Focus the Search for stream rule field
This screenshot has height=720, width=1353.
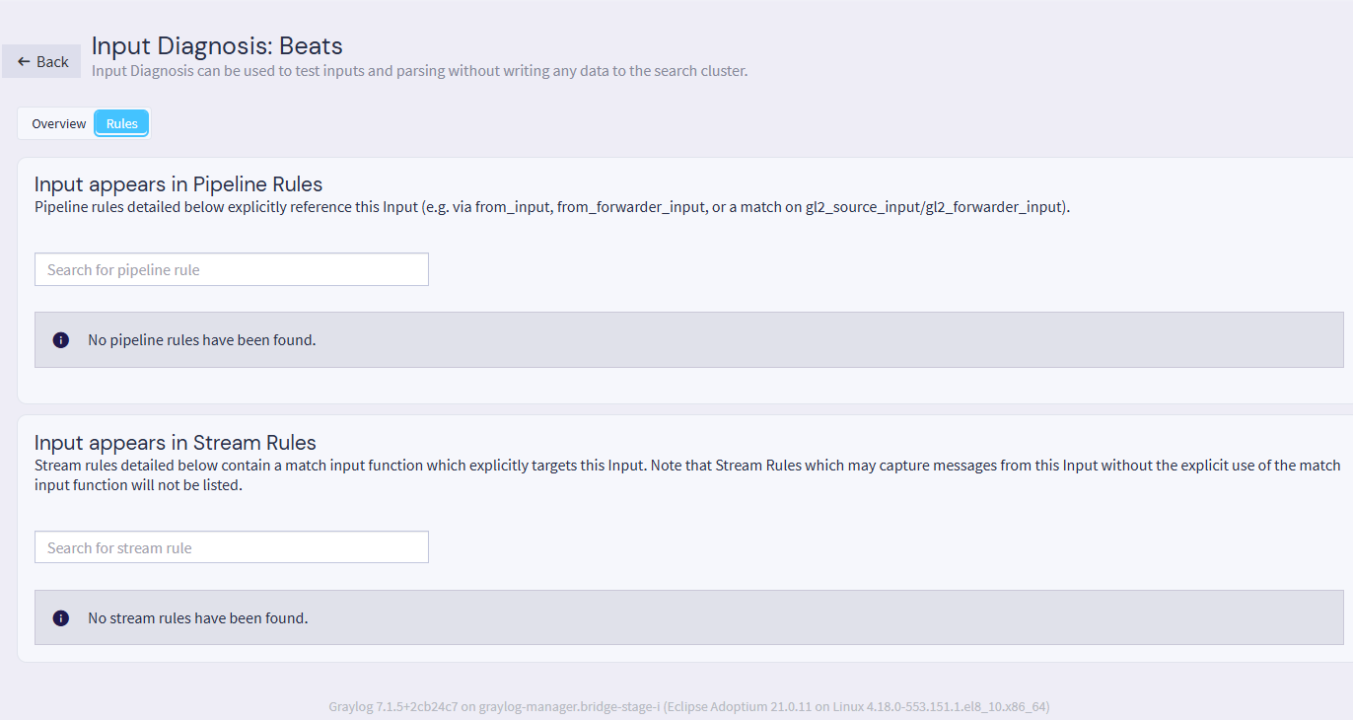tap(232, 547)
